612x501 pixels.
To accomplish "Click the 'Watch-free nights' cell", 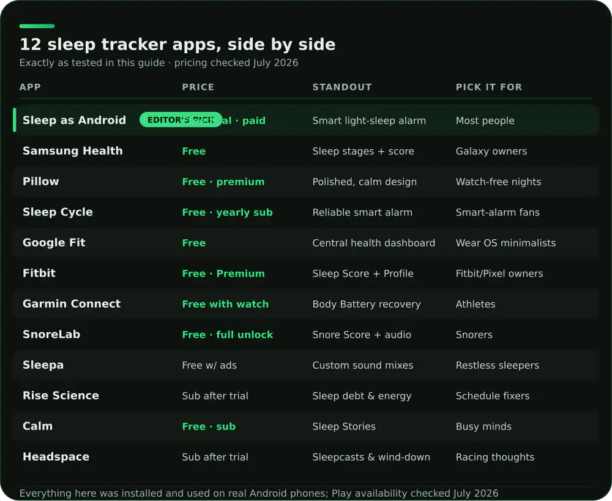I will click(x=498, y=182).
